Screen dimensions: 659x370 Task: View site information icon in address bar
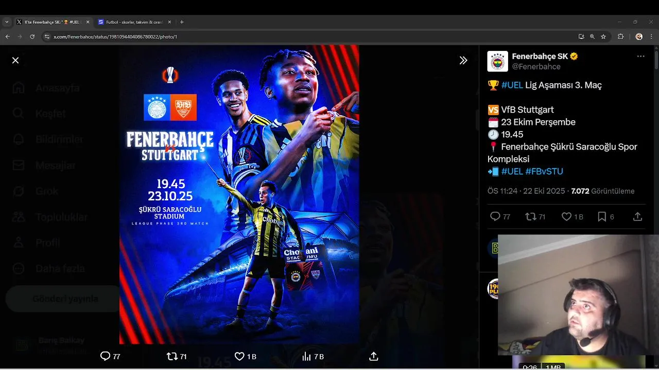[47, 36]
